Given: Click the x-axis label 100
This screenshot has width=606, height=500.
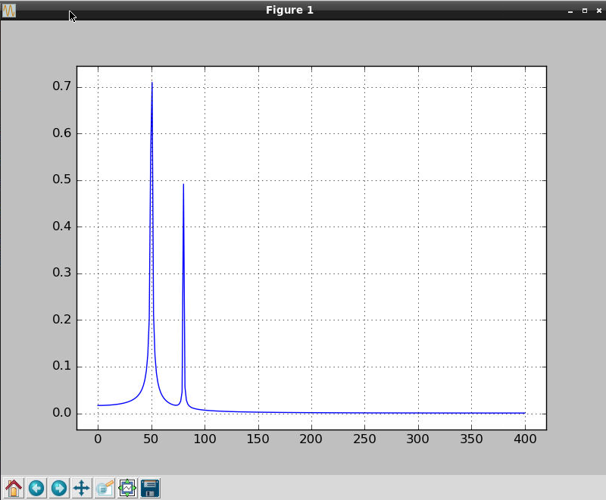Looking at the screenshot, I should pos(205,439).
